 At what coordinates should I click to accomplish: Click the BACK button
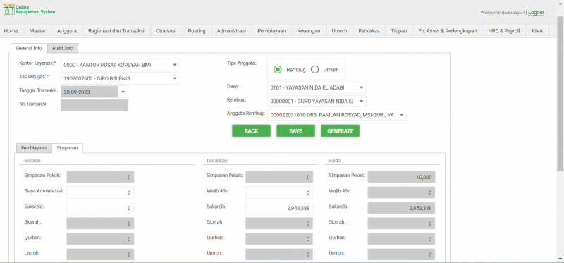tap(251, 131)
